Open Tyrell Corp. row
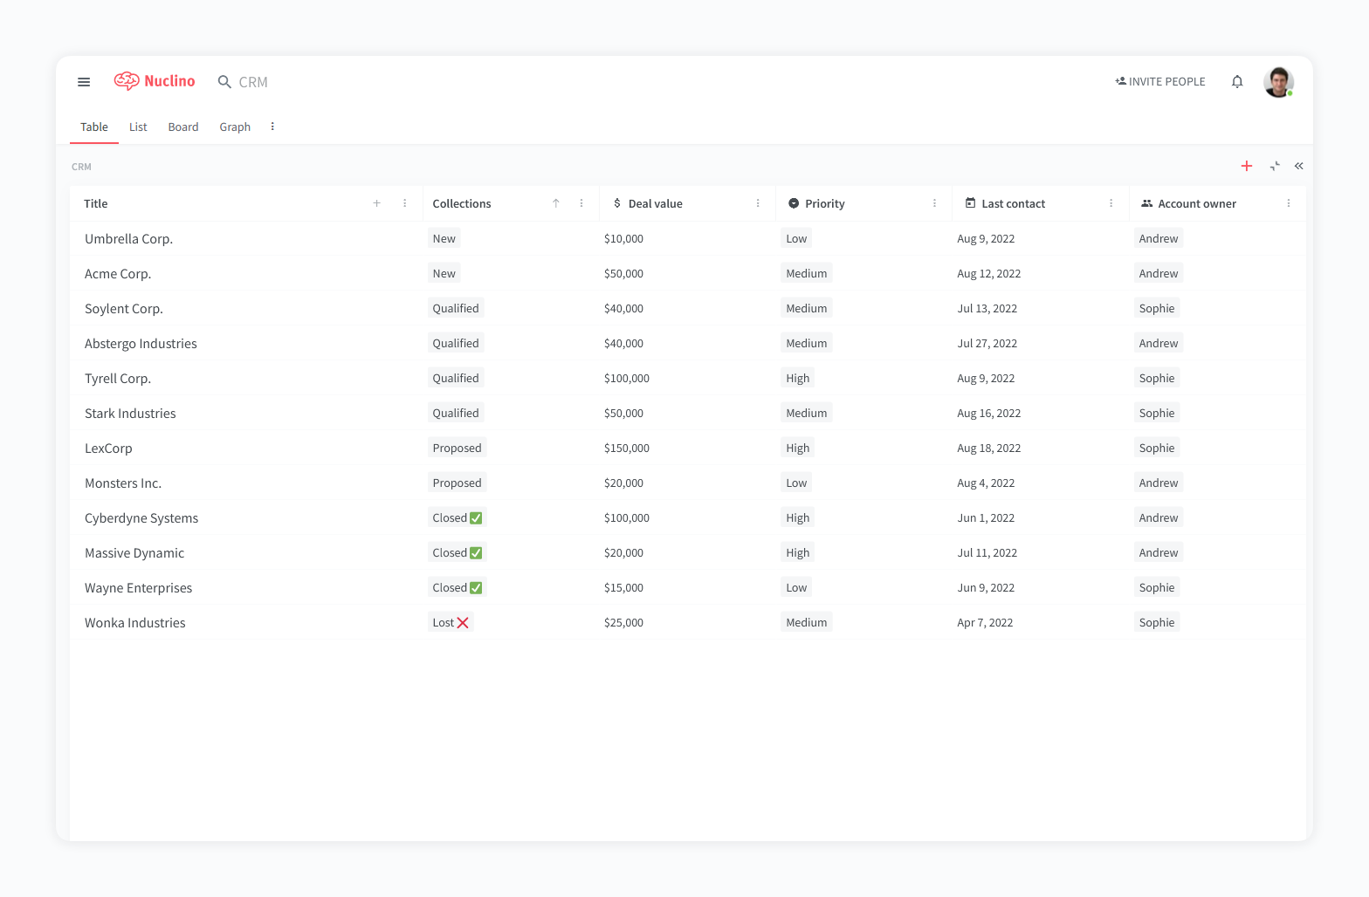The width and height of the screenshot is (1369, 897). [x=118, y=379]
